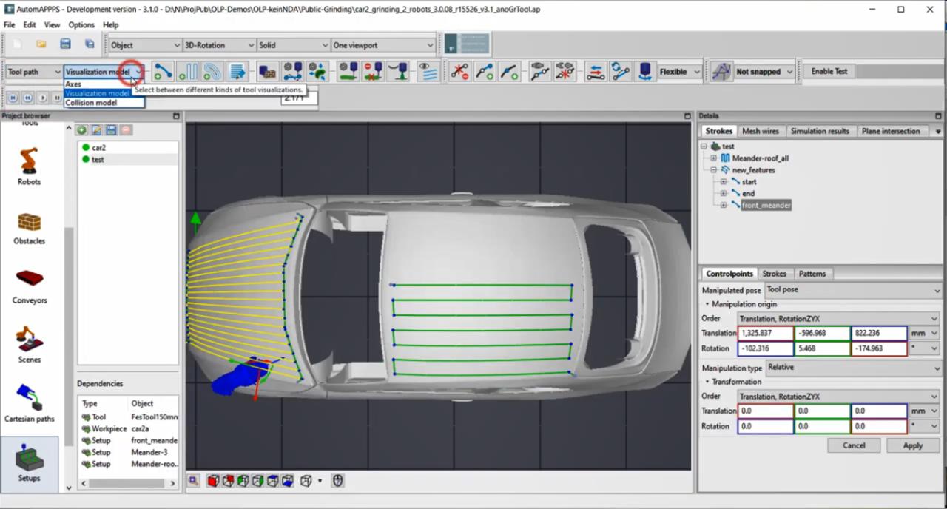Switch to the Simulation results tab
Viewport: 947px width, 509px height.
[x=819, y=131]
